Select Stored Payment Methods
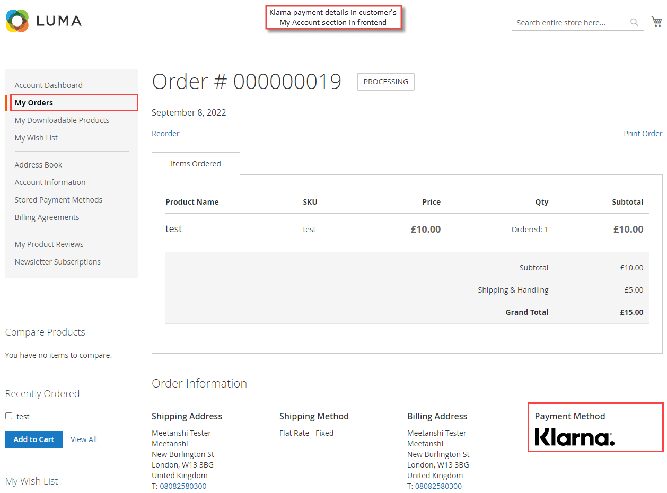This screenshot has width=667, height=493. (58, 199)
